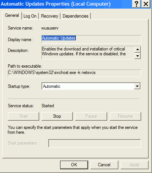Open the Dependencies tab
This screenshot has height=173, width=152.
[x=75, y=16]
